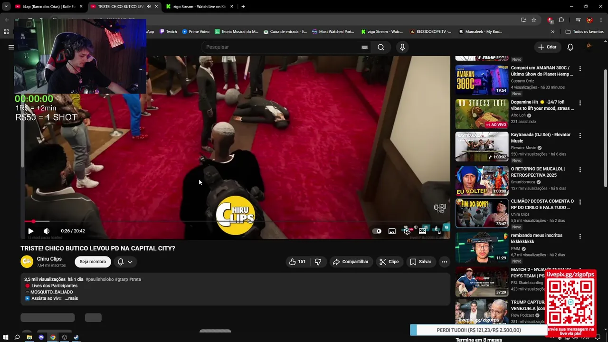Start voice search with the microphone

pos(402,47)
